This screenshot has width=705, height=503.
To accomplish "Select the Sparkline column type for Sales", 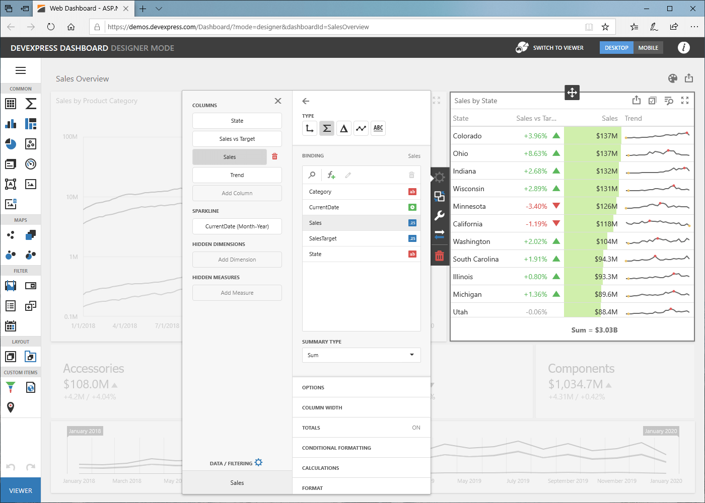I will (361, 128).
